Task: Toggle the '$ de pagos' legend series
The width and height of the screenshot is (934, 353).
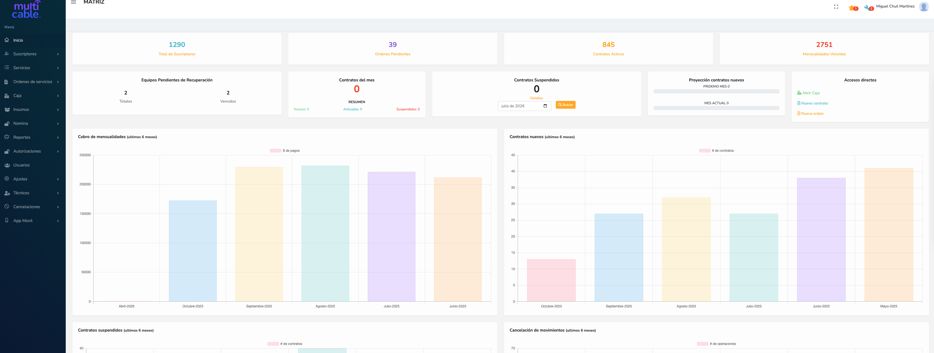Action: 285,151
